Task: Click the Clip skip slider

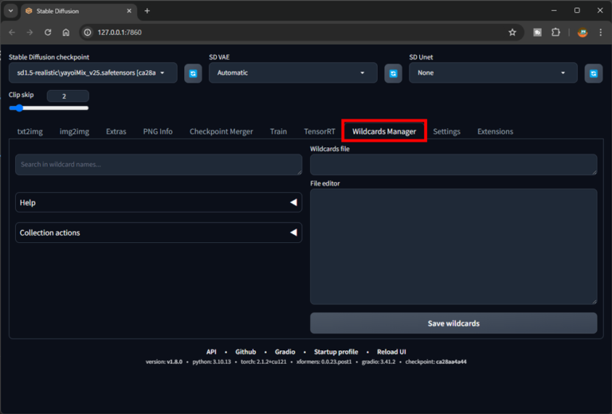Action: click(49, 107)
